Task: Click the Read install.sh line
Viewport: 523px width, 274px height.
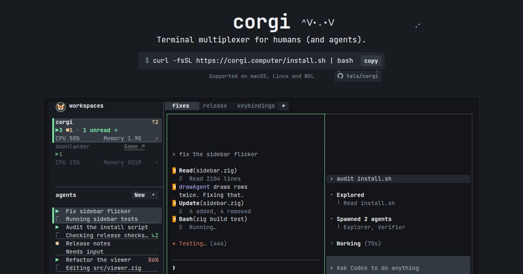Action: (x=369, y=203)
